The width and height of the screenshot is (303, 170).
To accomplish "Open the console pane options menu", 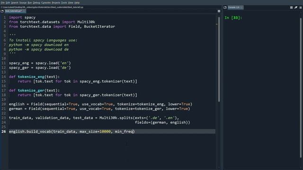I will pyautogui.click(x=301, y=8).
